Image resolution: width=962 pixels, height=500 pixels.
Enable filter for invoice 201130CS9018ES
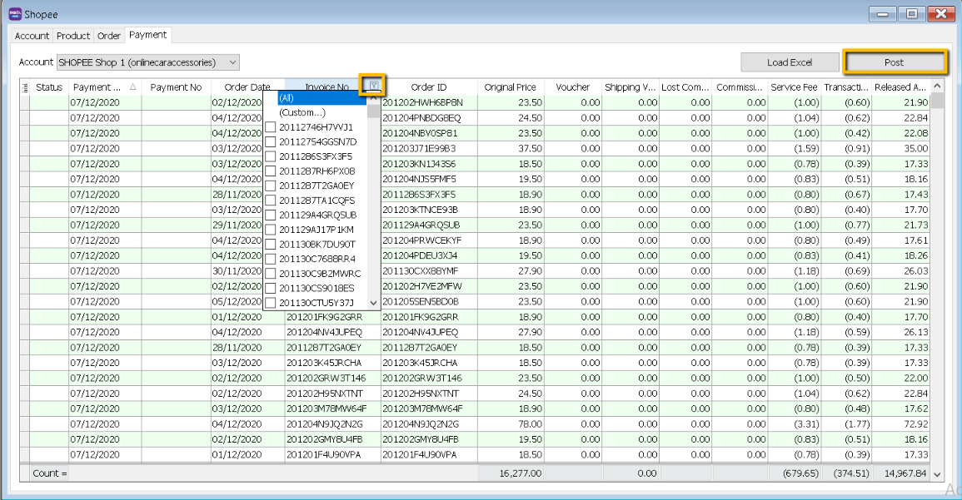point(271,288)
